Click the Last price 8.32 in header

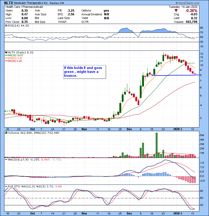(x=194, y=18)
